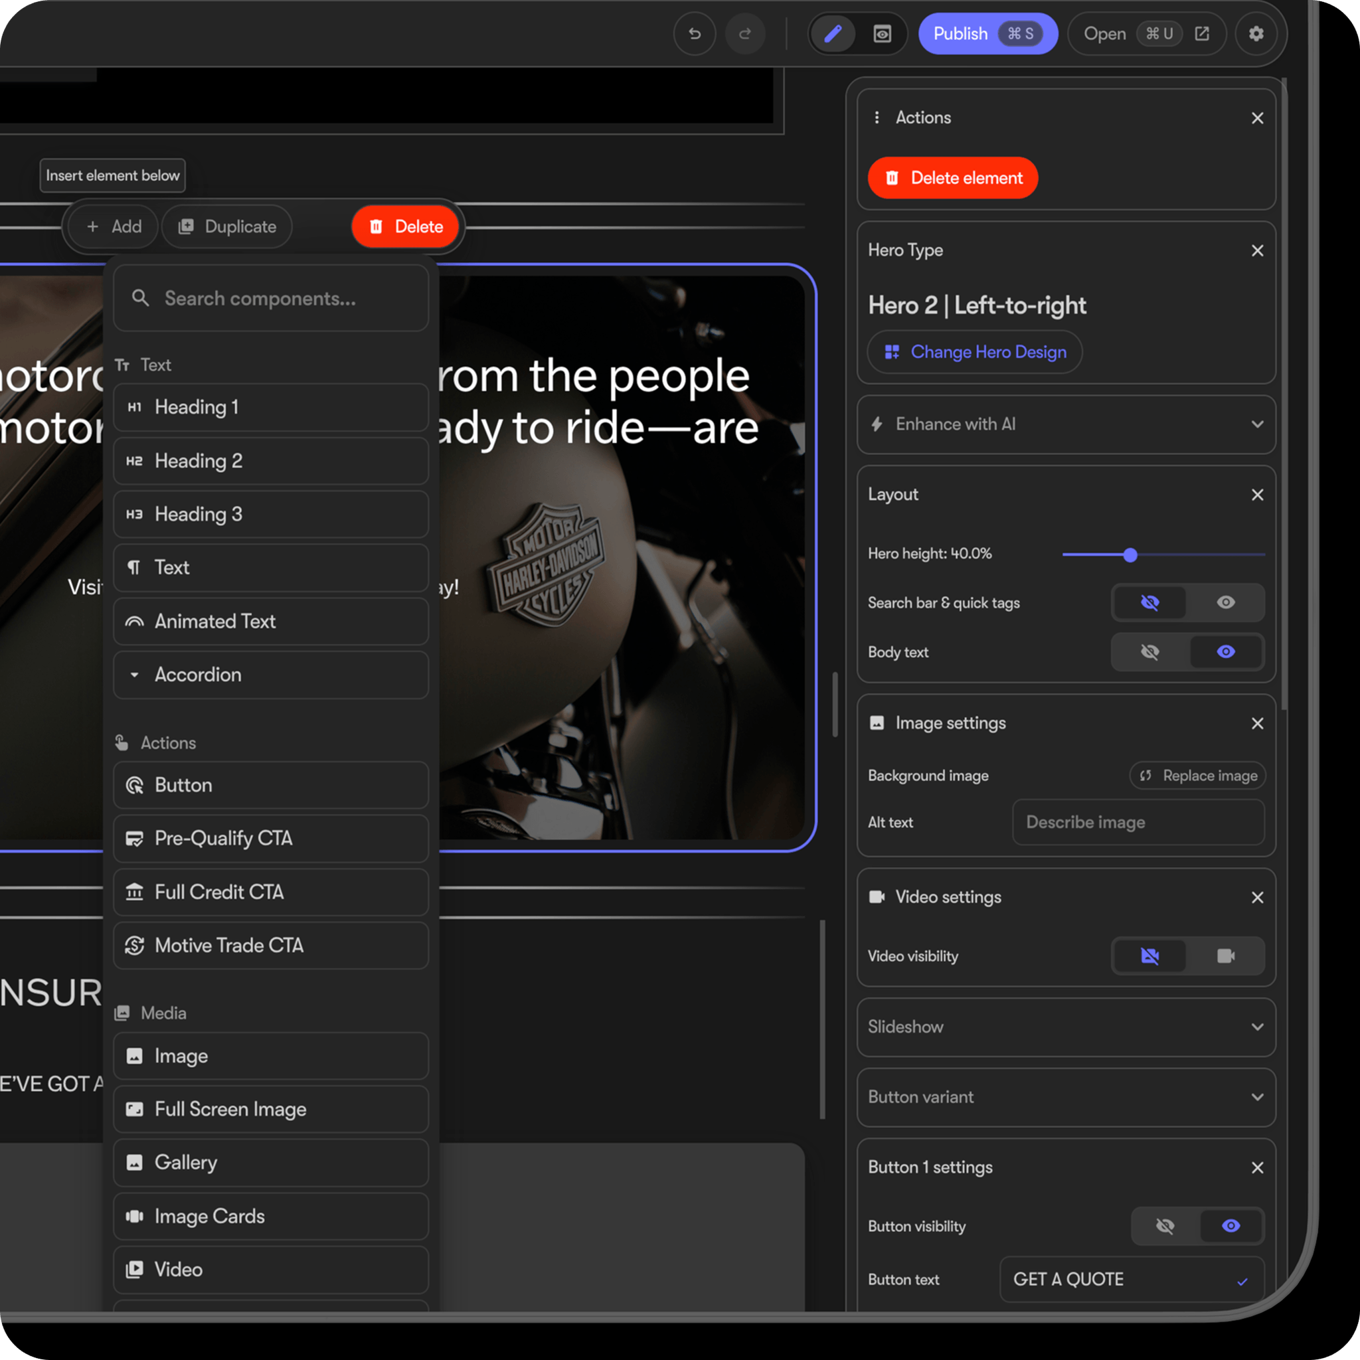Screen dimensions: 1360x1360
Task: Open the settings gear
Action: [1256, 34]
